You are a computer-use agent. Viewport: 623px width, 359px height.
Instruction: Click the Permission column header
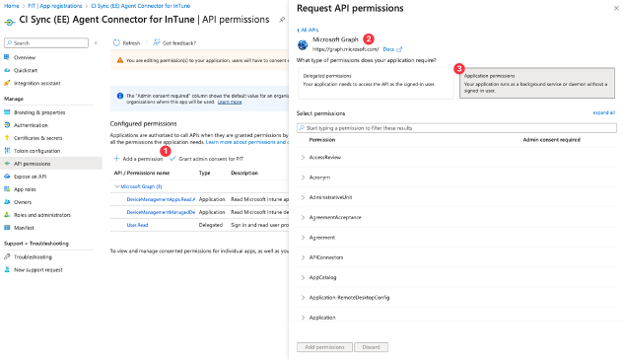[322, 140]
